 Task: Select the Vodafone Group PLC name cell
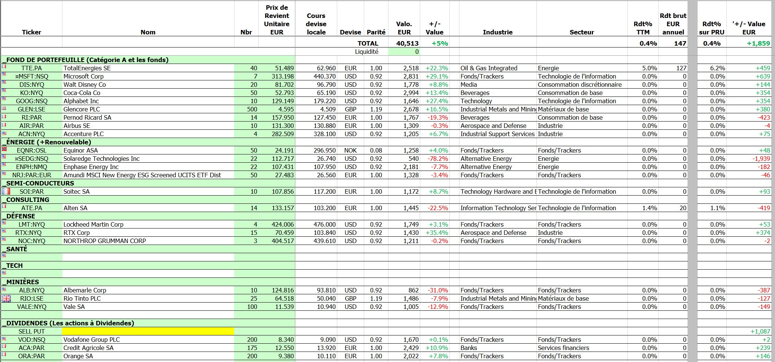(148, 340)
